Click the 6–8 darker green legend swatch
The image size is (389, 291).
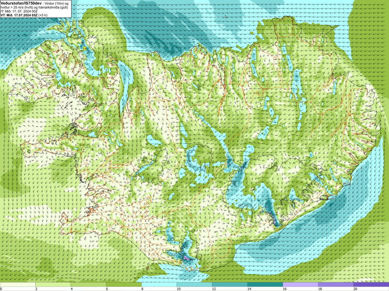124,285
